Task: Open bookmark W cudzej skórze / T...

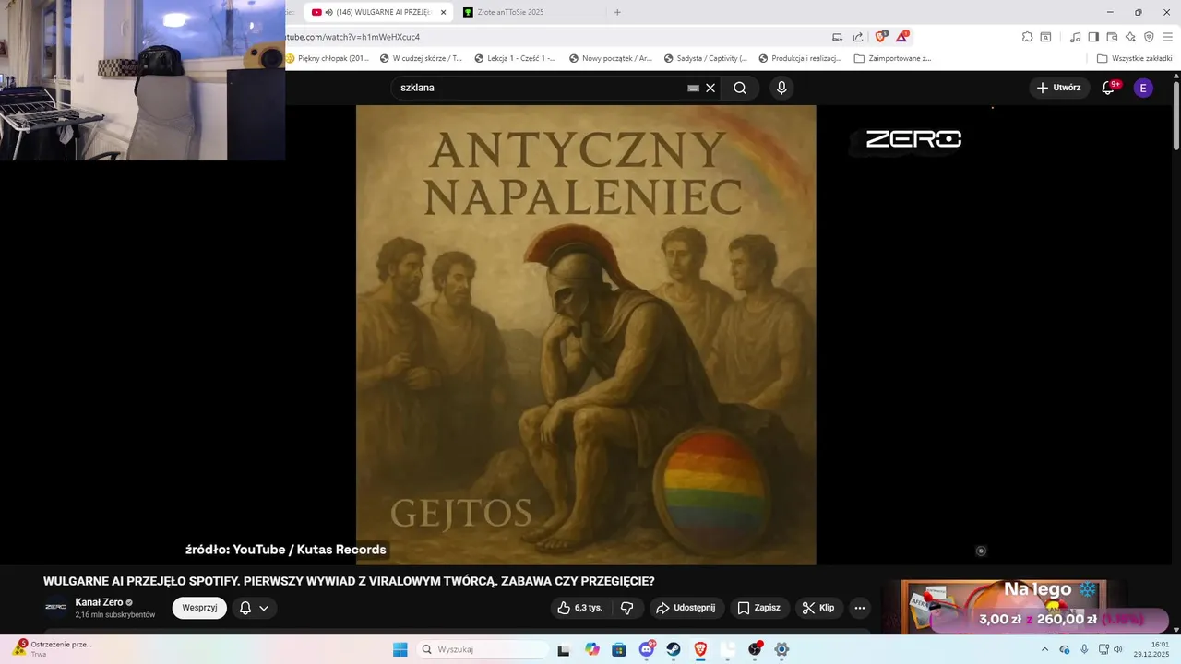Action: click(x=421, y=58)
